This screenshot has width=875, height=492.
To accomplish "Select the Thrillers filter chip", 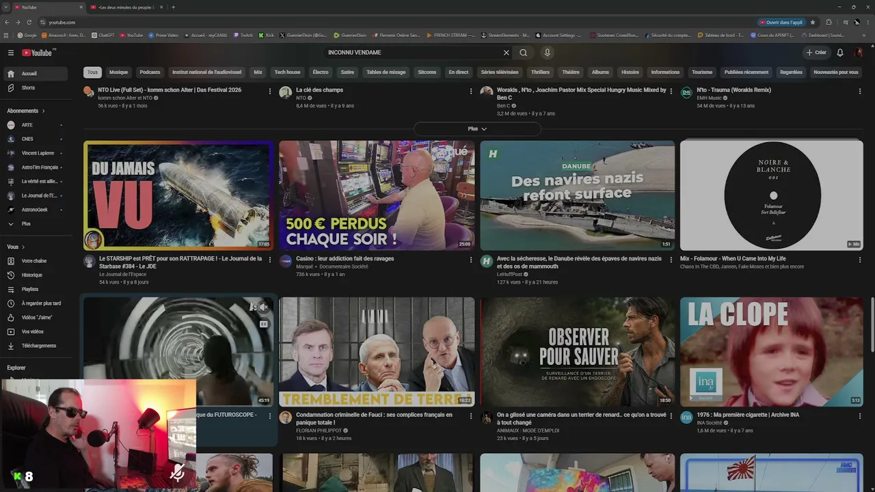I will (540, 72).
